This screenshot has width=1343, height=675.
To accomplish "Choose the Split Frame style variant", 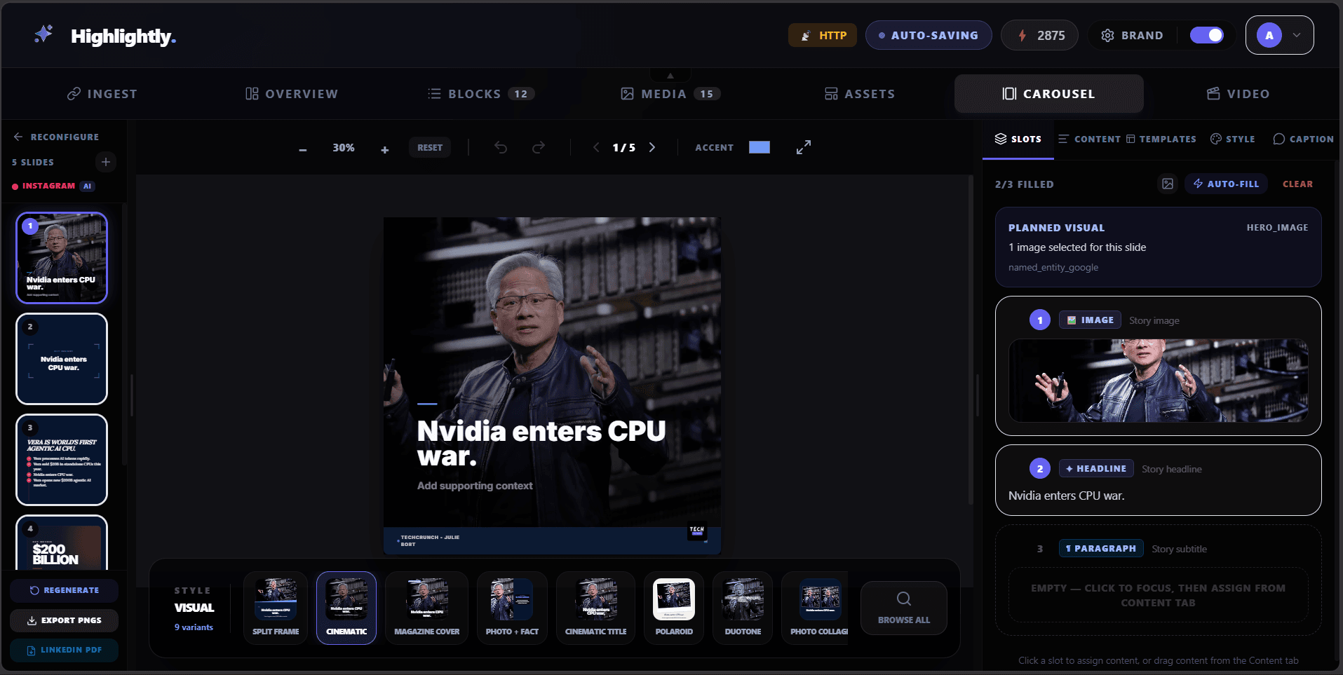I will [x=276, y=608].
